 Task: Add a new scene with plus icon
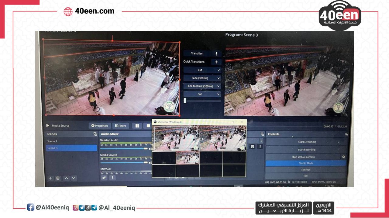pyautogui.click(x=51, y=178)
